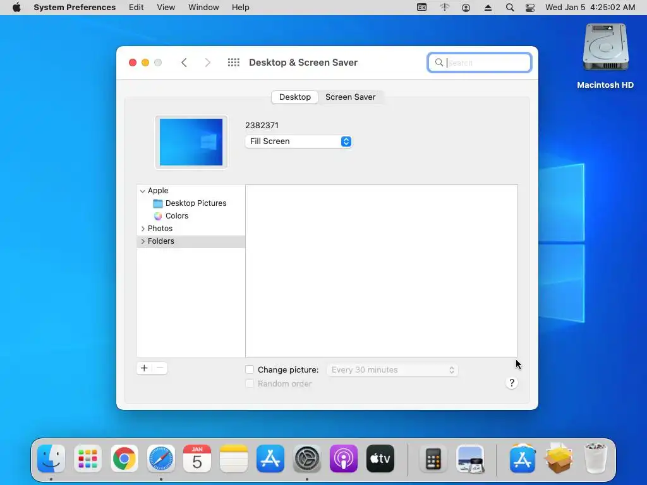Click the user account icon in menu bar
This screenshot has height=485, width=647.
[x=466, y=8]
